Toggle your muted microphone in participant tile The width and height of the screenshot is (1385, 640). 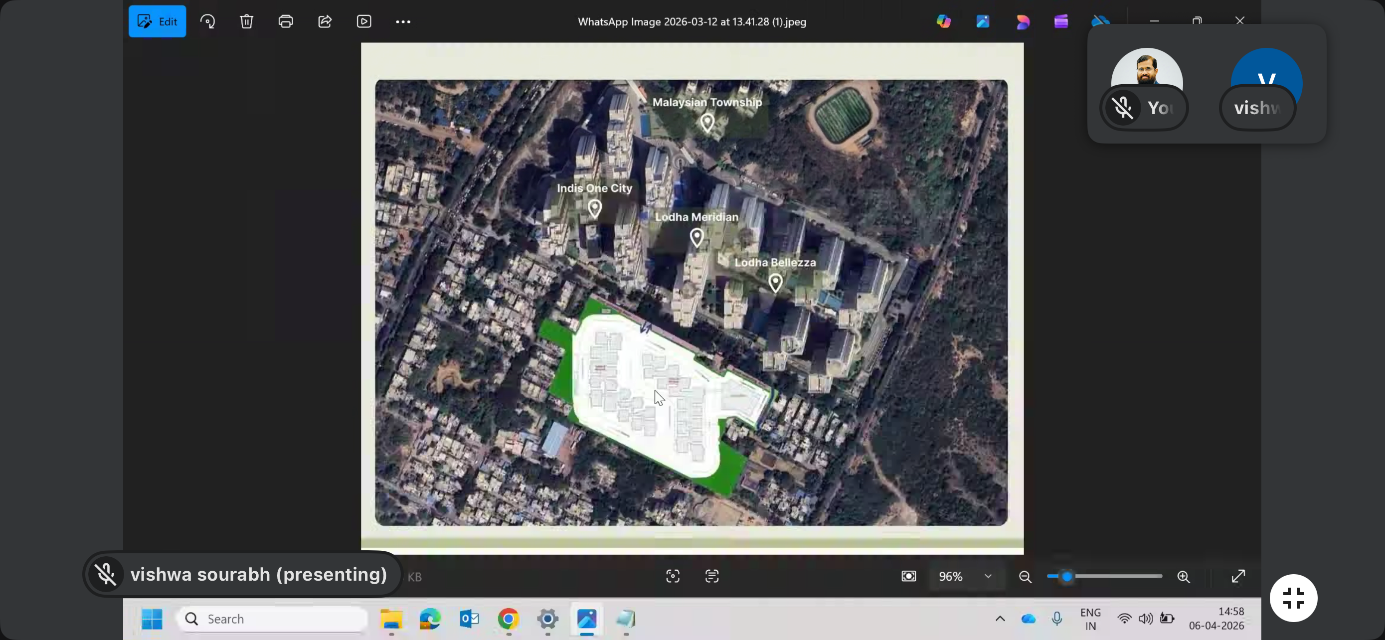pos(1123,108)
